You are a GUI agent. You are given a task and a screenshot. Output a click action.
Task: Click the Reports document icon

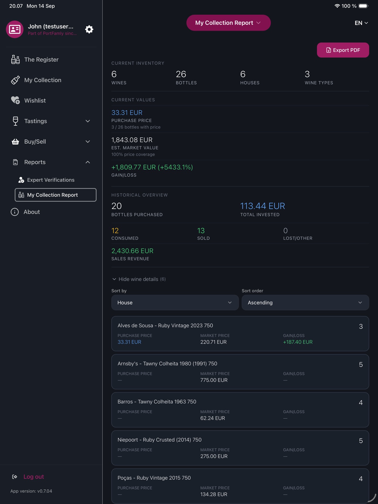tap(15, 162)
